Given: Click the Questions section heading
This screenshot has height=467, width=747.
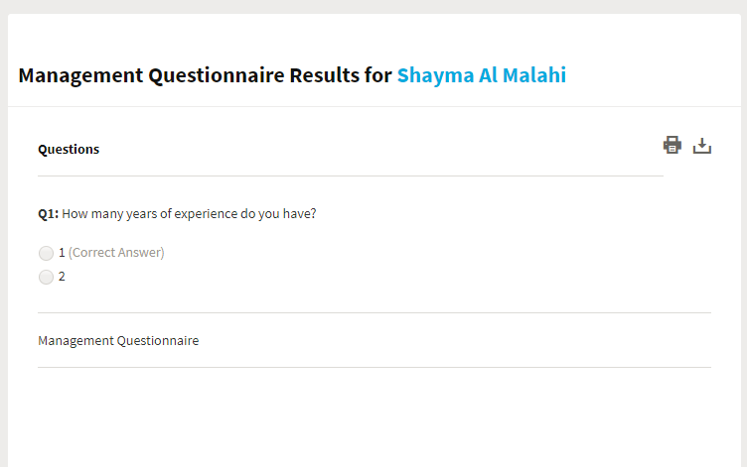Looking at the screenshot, I should pyautogui.click(x=69, y=150).
